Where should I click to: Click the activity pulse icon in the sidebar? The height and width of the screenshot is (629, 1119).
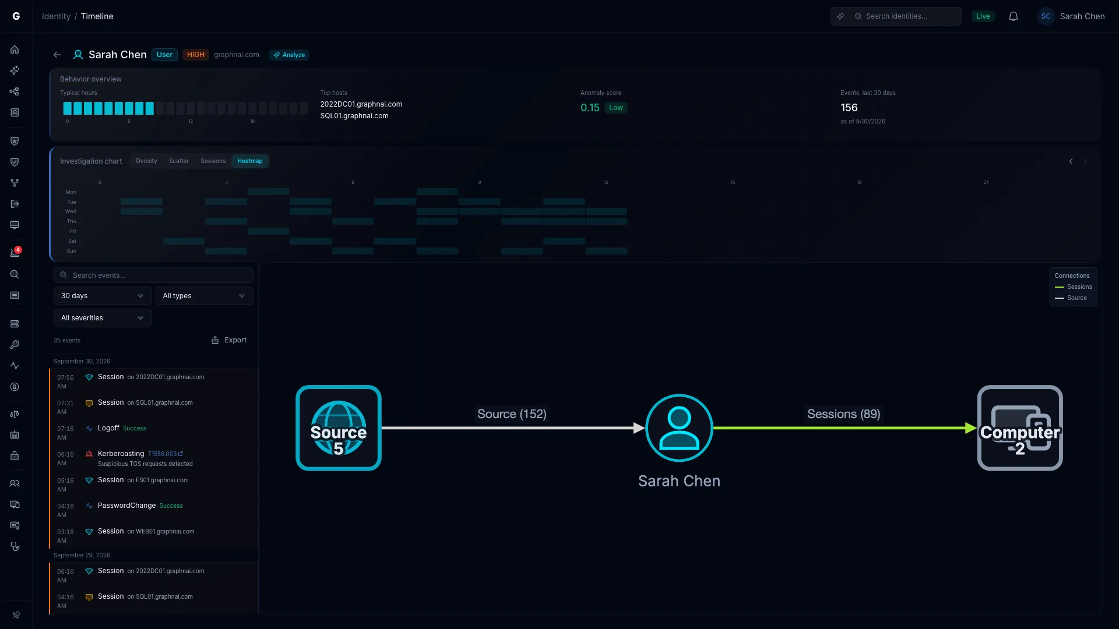pyautogui.click(x=15, y=366)
